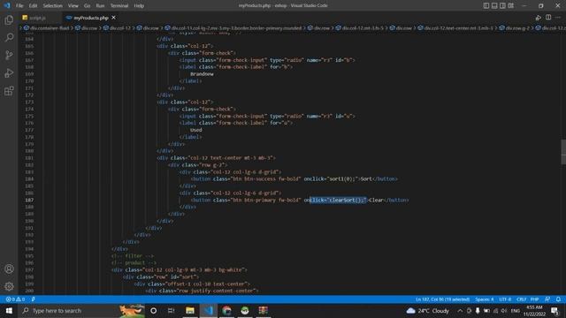This screenshot has height=318, width=566.
Task: Click the vertical scrollbar thumb in editor
Action: click(x=563, y=152)
